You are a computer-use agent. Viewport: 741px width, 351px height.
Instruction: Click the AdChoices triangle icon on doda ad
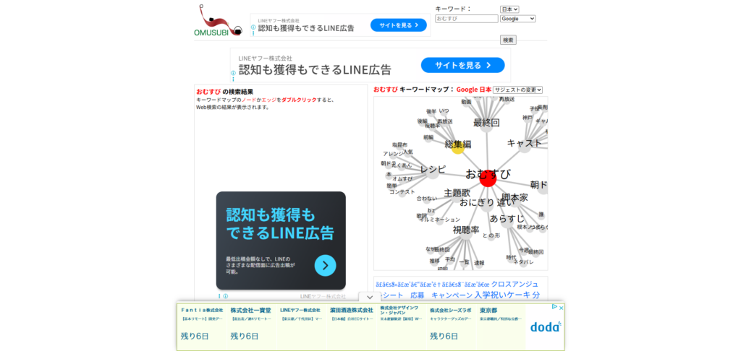[555, 308]
